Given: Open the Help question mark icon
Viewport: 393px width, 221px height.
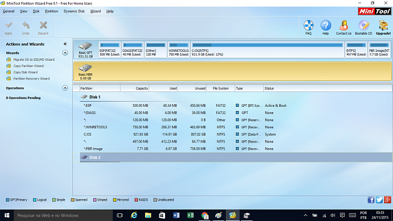Looking at the screenshot, I should (325, 25).
